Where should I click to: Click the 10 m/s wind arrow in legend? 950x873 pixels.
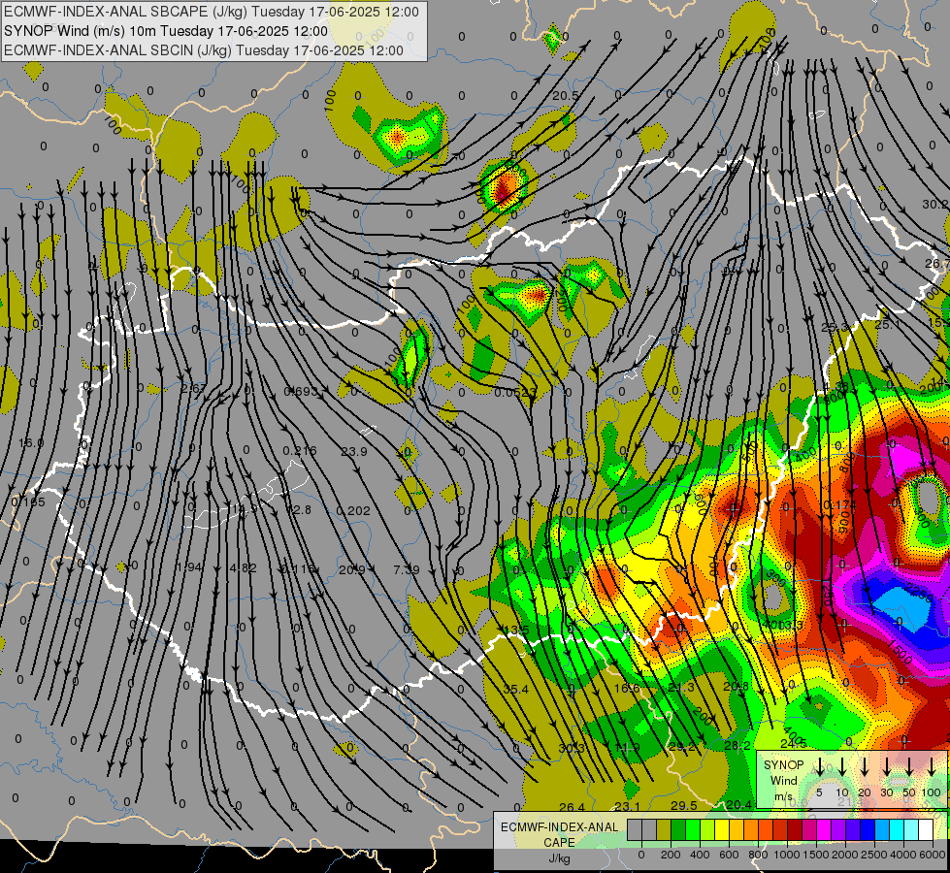(842, 766)
